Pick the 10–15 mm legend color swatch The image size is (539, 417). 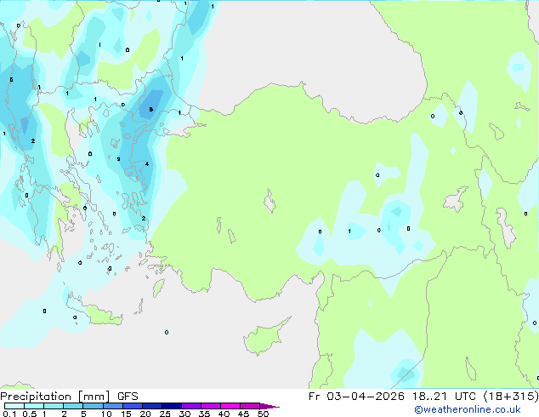[113, 406]
